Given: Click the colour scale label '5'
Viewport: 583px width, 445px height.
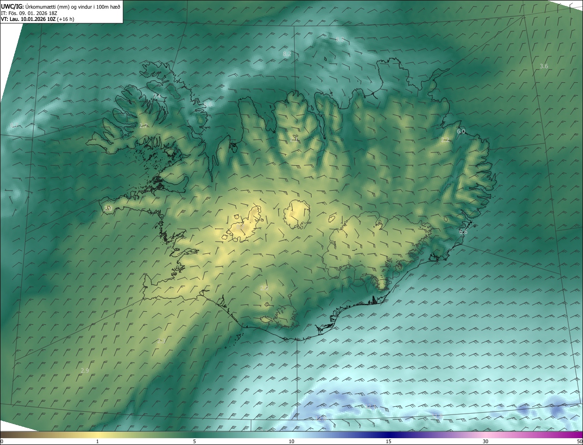Looking at the screenshot, I should (194, 441).
